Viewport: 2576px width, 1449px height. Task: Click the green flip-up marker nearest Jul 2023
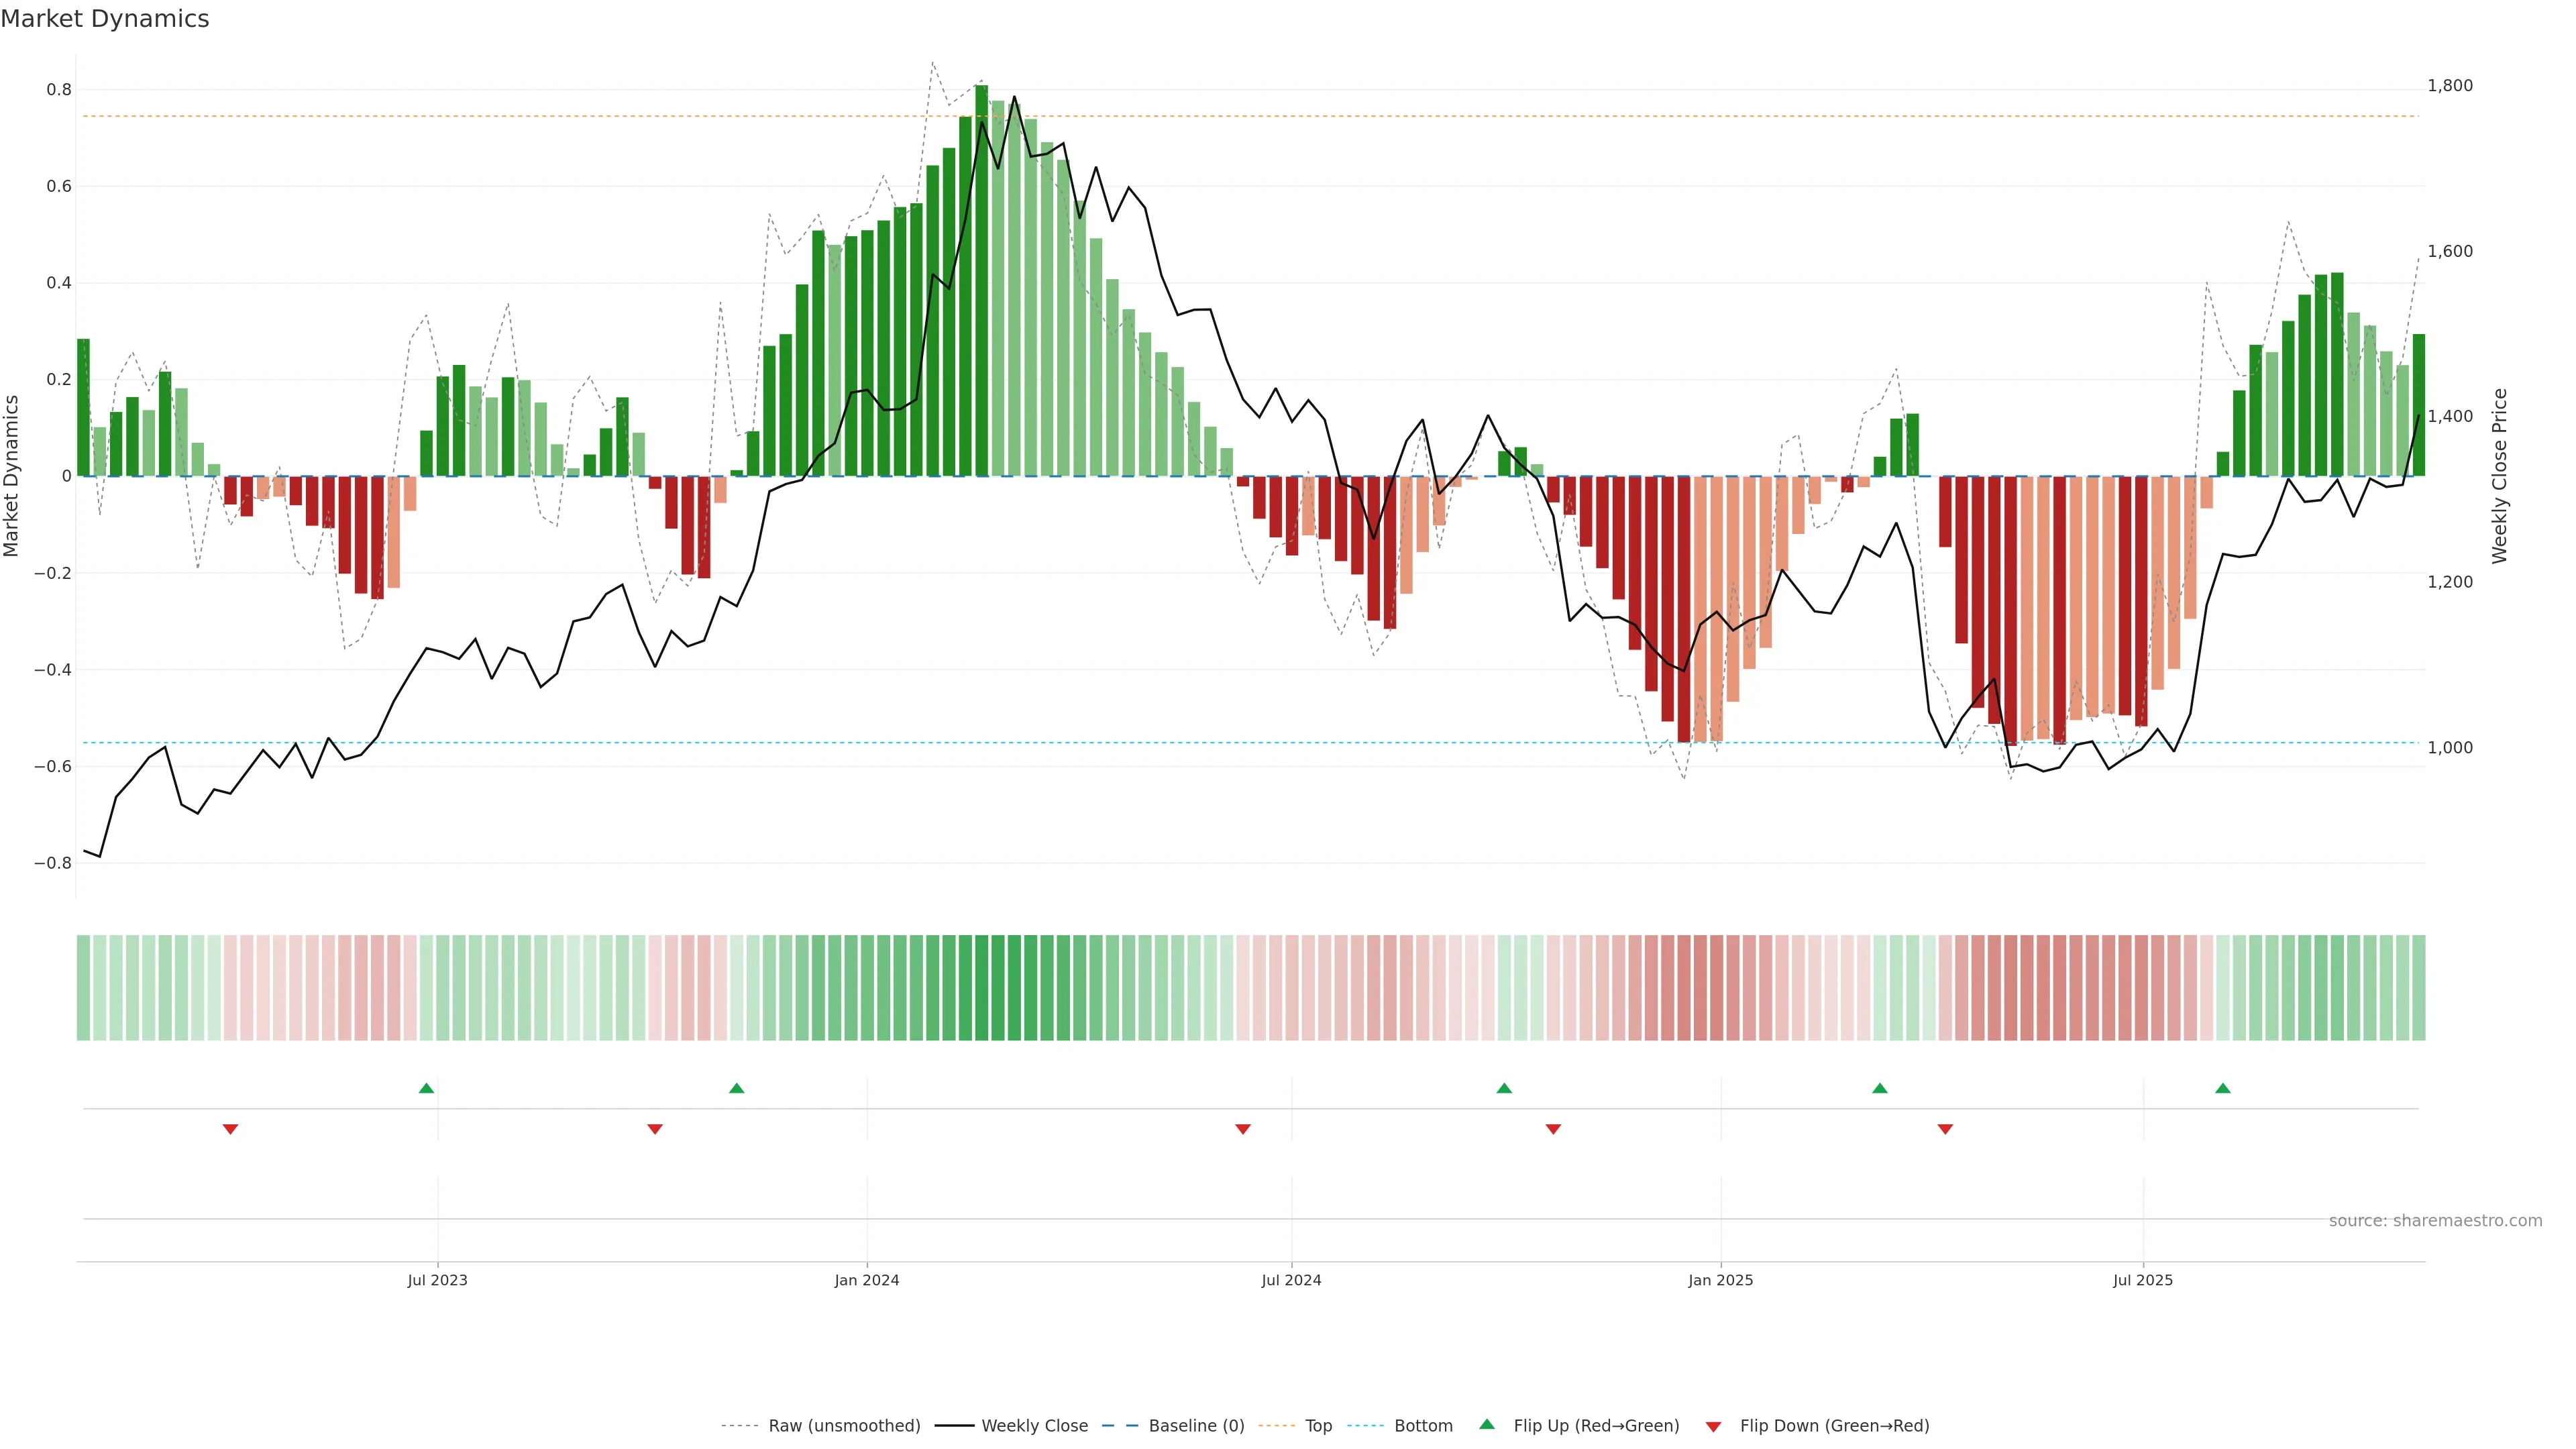[426, 1088]
